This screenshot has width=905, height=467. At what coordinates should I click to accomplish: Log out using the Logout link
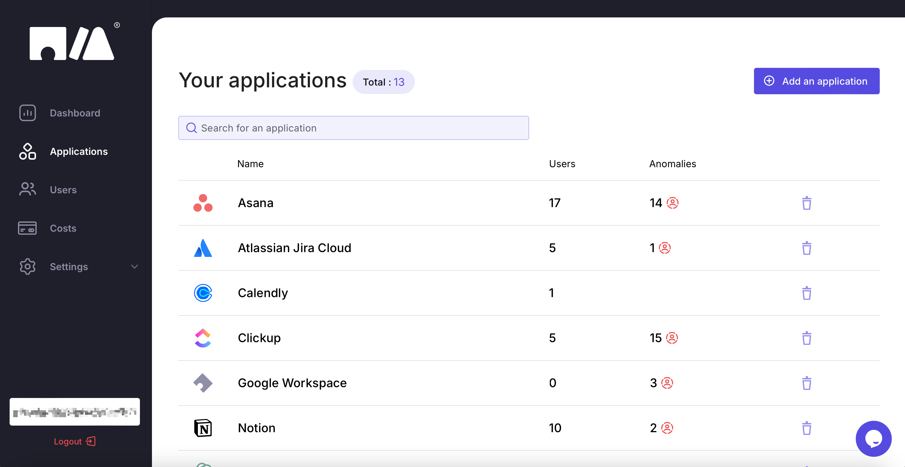pos(74,441)
